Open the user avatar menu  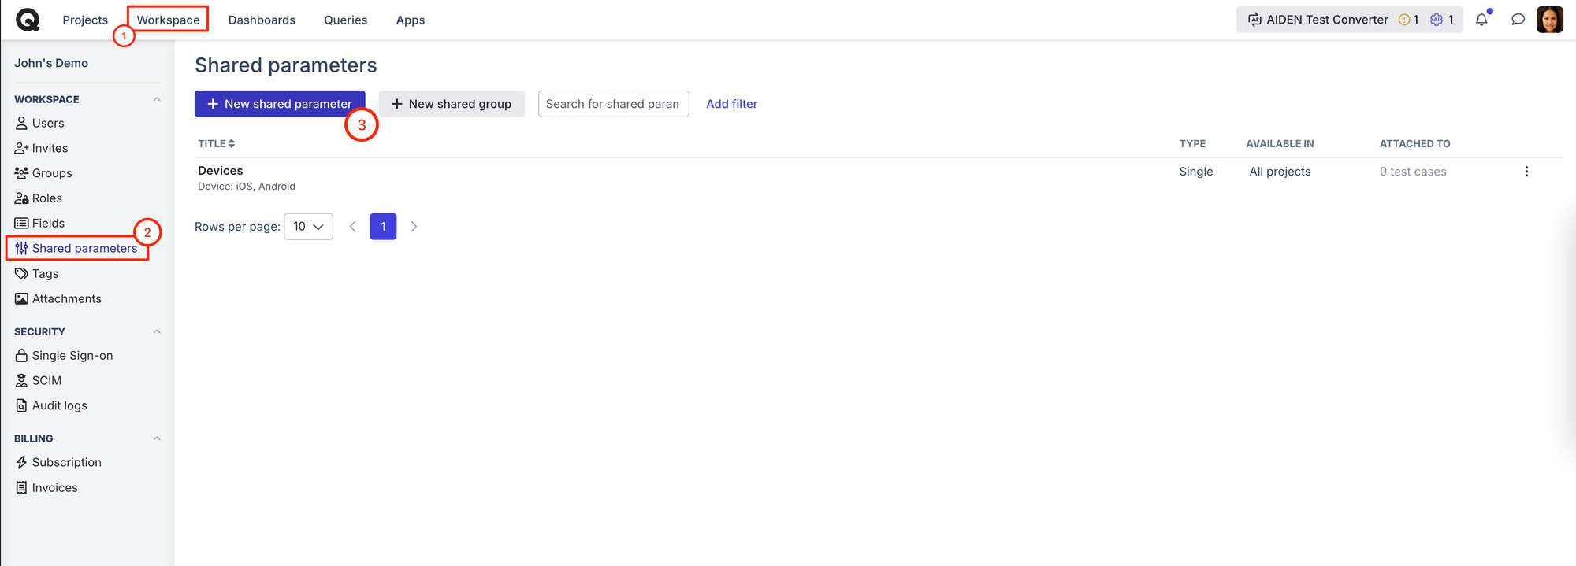[x=1549, y=20]
